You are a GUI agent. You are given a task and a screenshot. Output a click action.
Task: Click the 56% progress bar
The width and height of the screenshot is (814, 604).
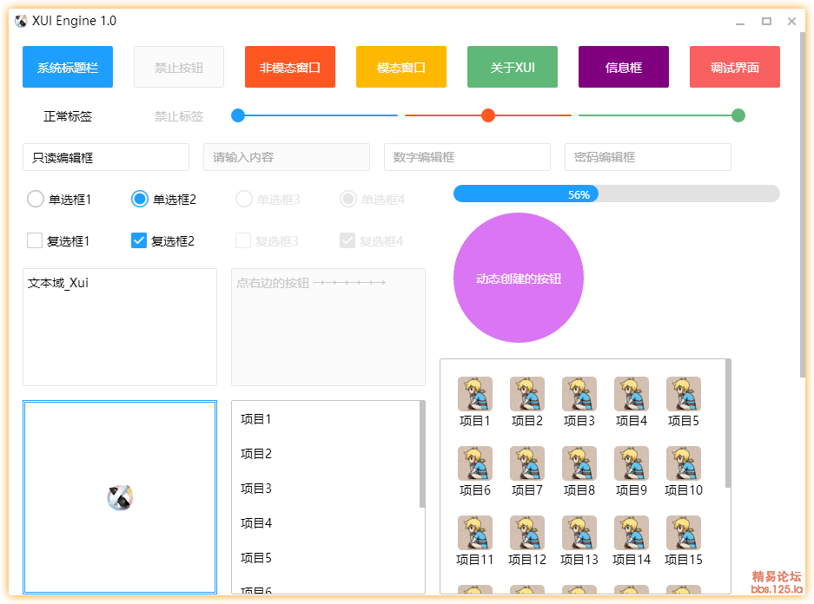[617, 194]
